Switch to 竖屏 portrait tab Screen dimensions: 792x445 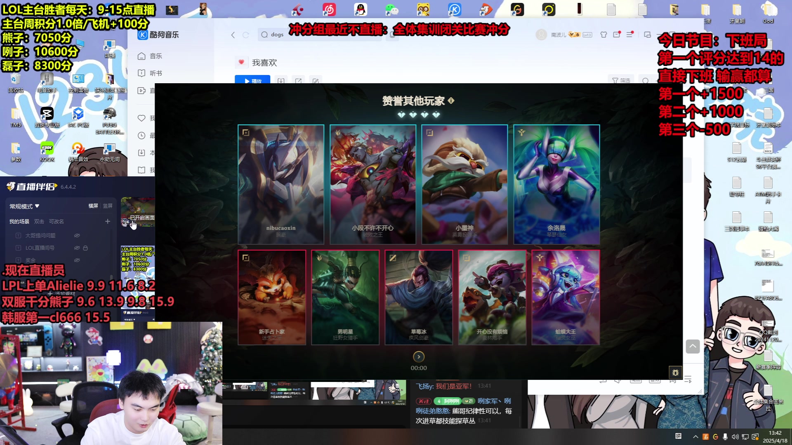click(108, 206)
